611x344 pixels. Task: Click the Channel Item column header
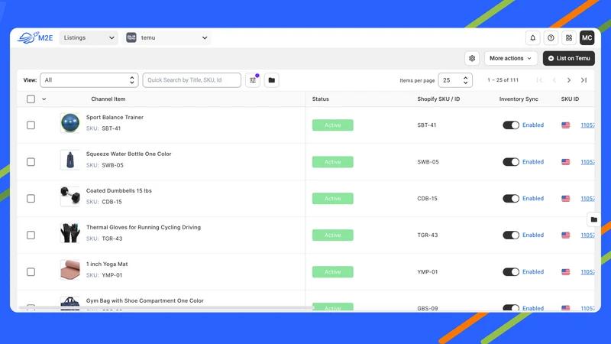click(x=108, y=99)
